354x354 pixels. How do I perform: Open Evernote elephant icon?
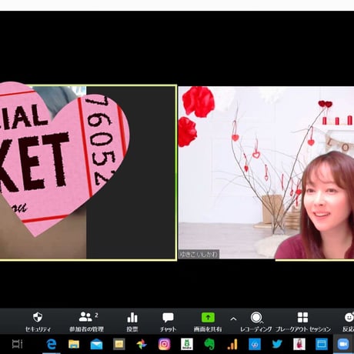(x=209, y=344)
